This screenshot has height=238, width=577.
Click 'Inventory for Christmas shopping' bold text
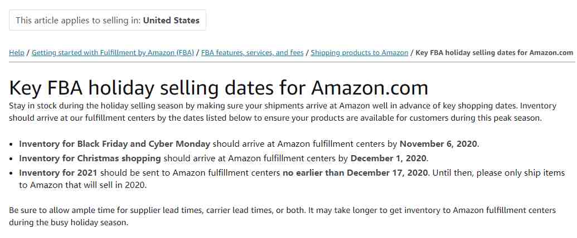[90, 158]
